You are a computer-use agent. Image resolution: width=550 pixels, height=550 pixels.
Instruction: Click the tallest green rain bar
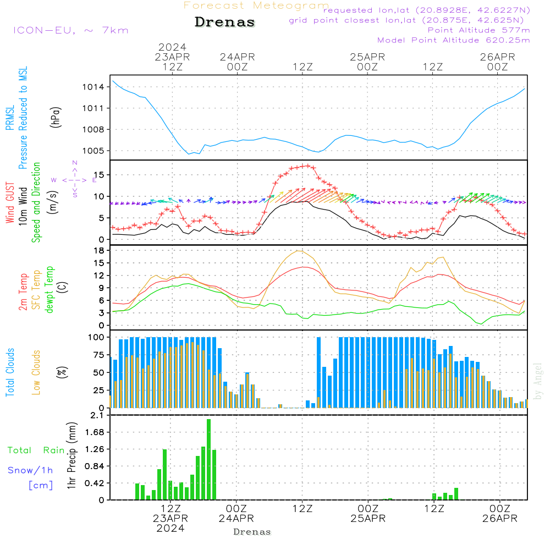[208, 459]
